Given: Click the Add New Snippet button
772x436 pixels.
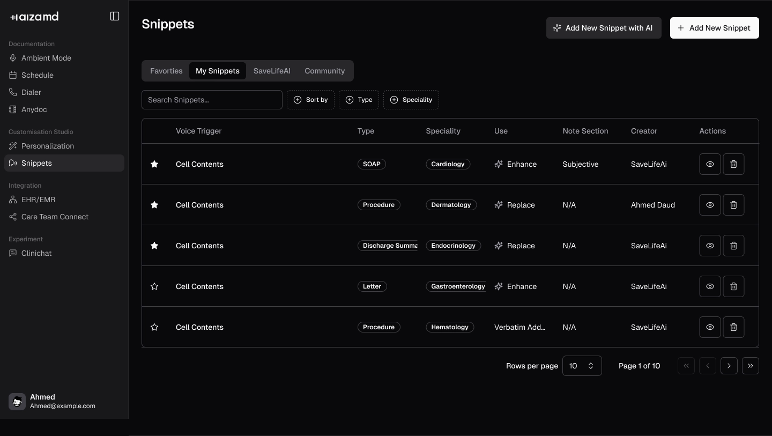Looking at the screenshot, I should point(715,28).
